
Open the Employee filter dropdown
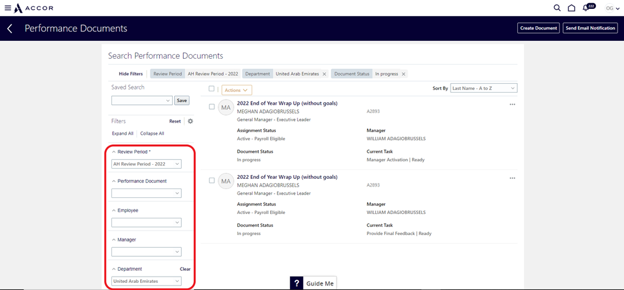tap(147, 222)
